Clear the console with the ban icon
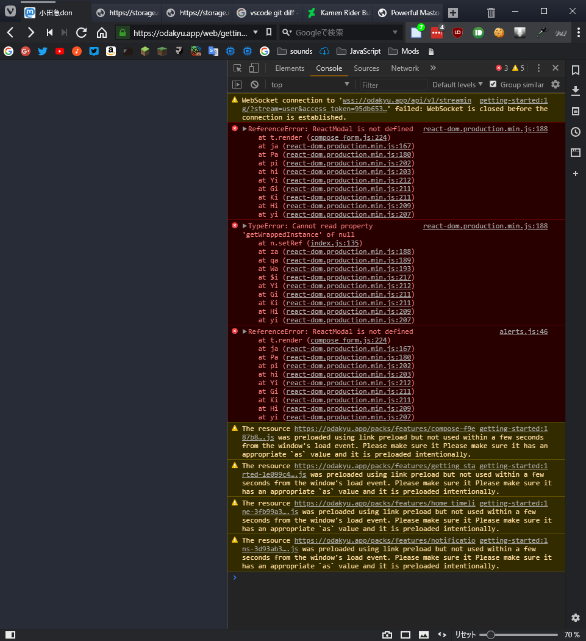This screenshot has height=641, width=586. coord(254,85)
